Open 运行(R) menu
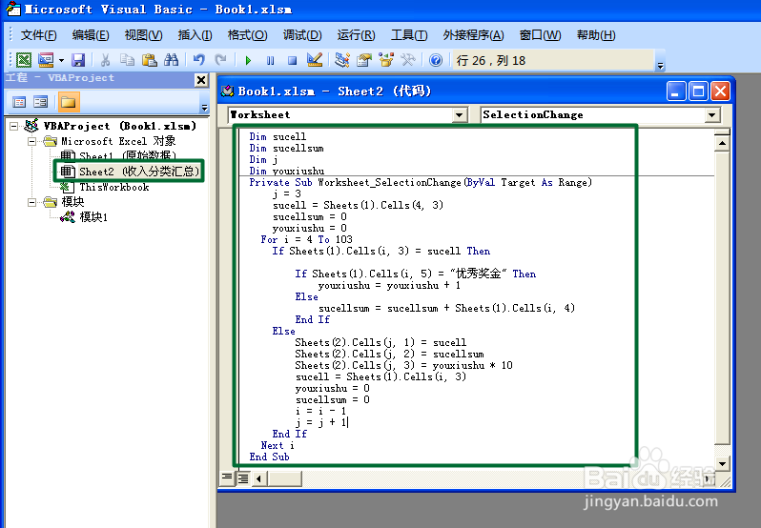 [x=357, y=35]
